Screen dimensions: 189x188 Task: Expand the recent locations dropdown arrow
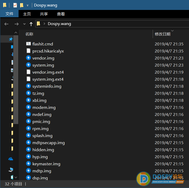click(x=24, y=24)
